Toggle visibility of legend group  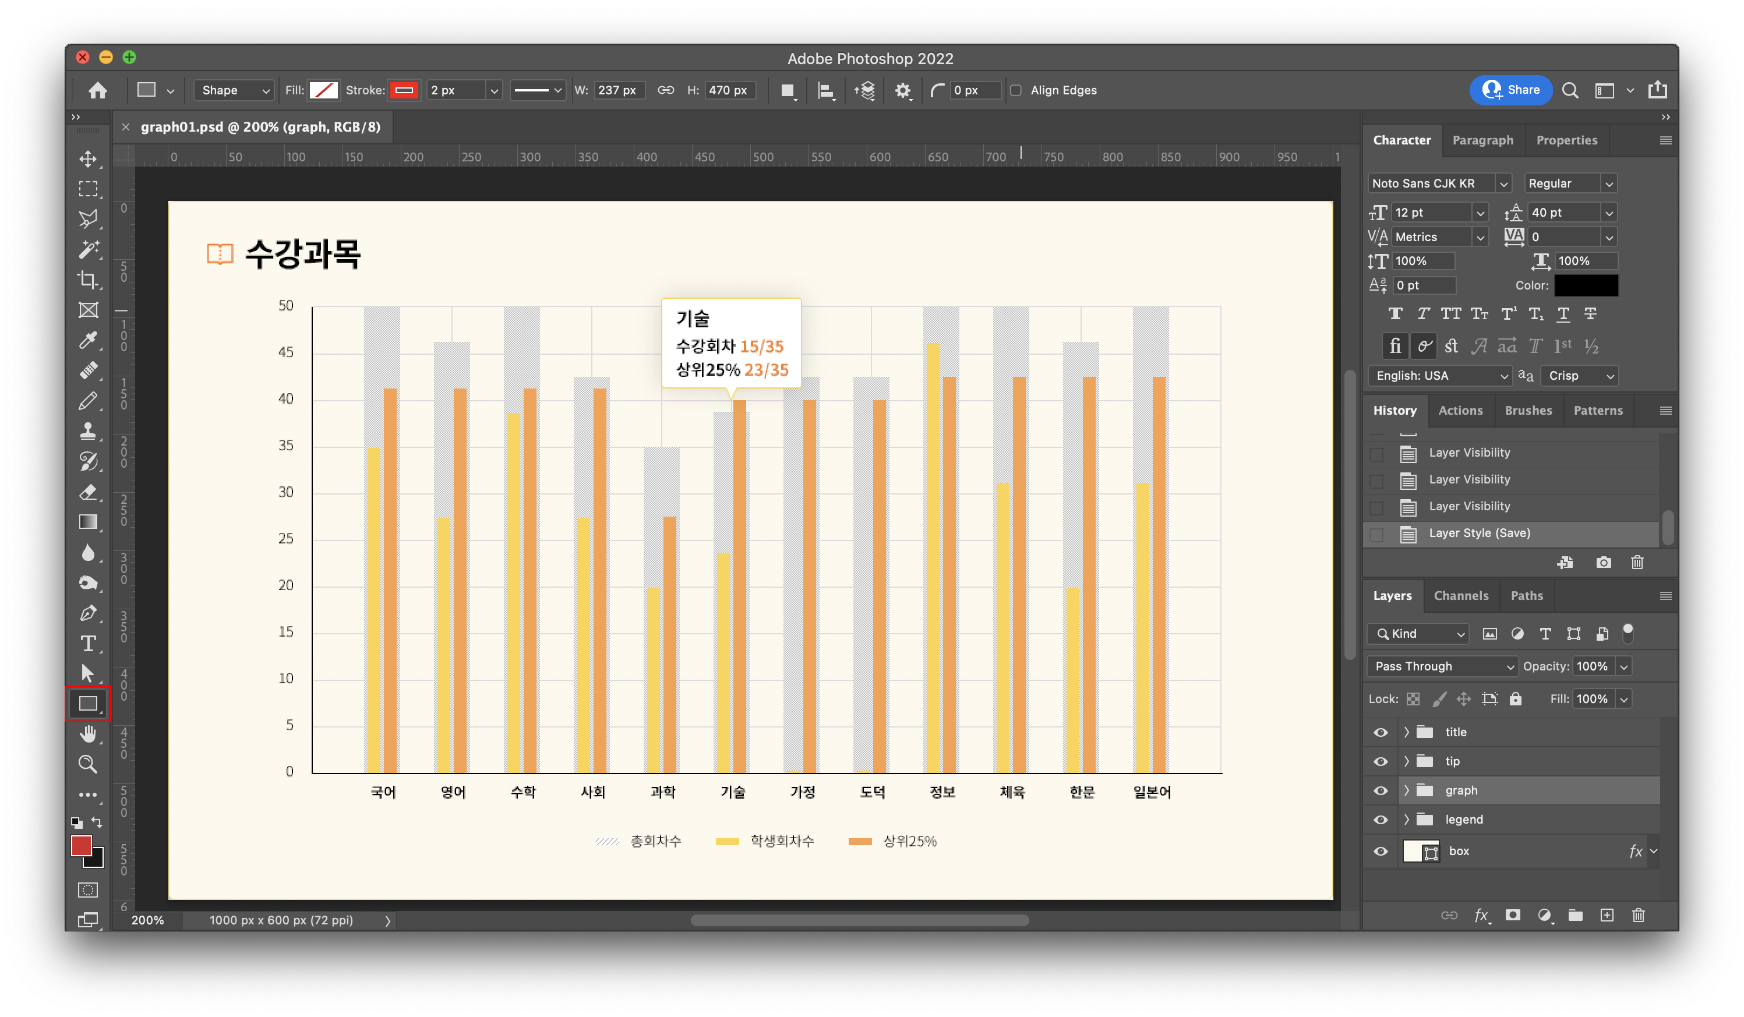pyautogui.click(x=1380, y=820)
